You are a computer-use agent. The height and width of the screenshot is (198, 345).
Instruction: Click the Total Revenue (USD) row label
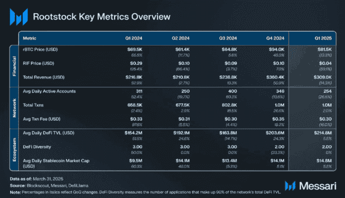tap(44, 77)
